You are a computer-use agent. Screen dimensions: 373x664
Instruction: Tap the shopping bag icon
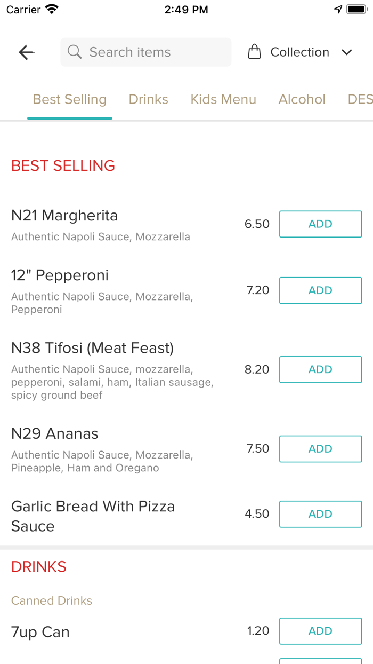coord(255,52)
